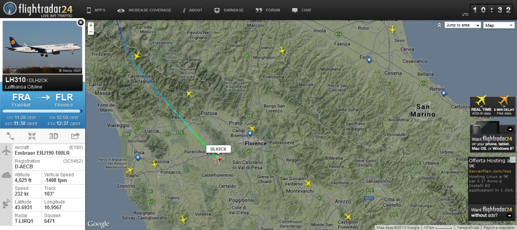Toggle the 5 Min Delay FAA data

coord(504,106)
